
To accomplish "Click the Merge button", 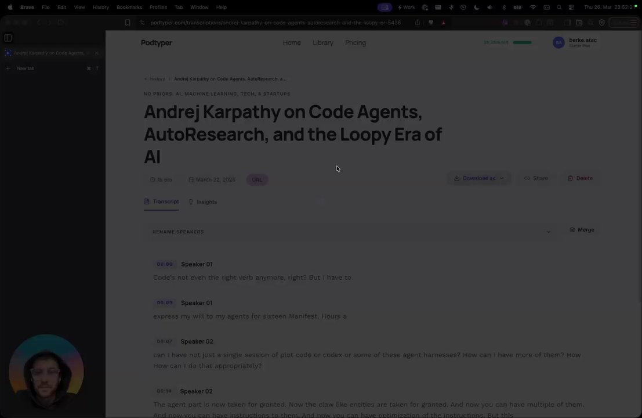I will click(582, 230).
